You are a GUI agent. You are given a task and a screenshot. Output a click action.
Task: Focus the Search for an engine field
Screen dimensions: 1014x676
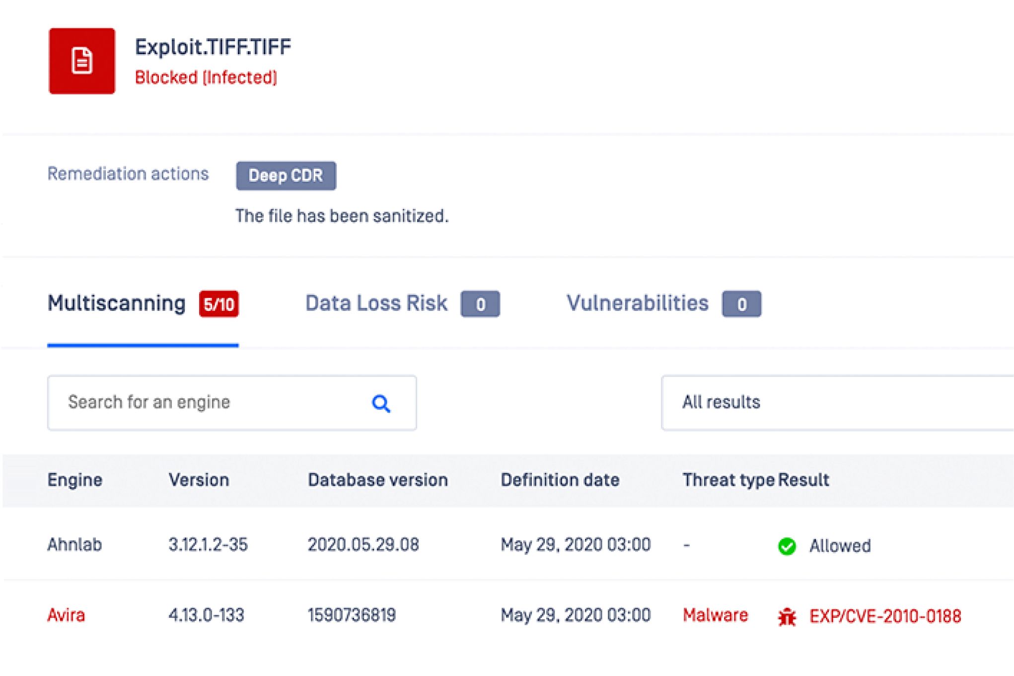coord(232,403)
